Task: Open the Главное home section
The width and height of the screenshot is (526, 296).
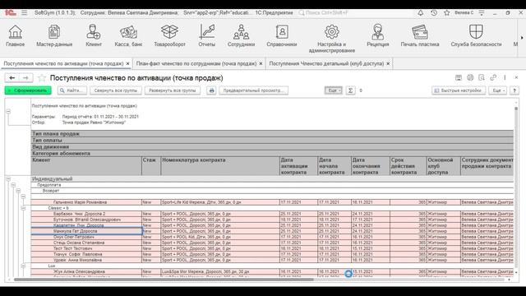Action: [15, 36]
